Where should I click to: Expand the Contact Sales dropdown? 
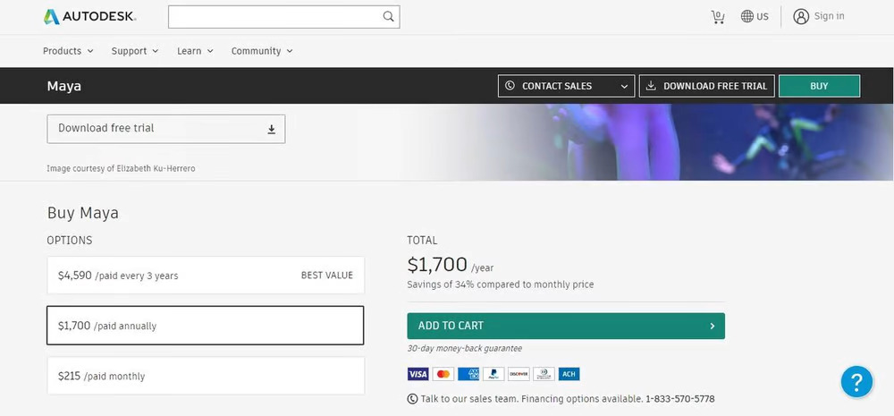click(x=566, y=86)
